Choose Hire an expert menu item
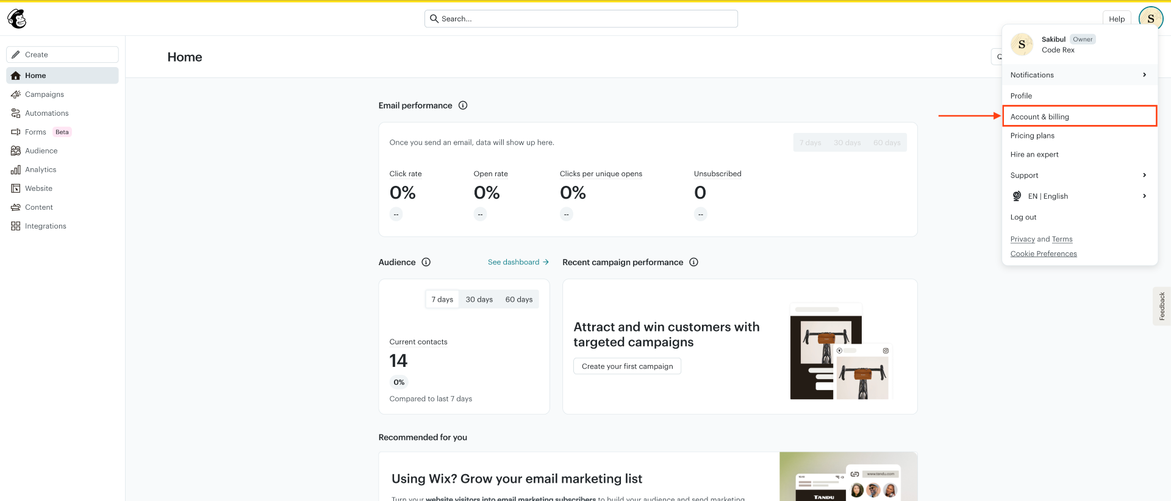 pyautogui.click(x=1080, y=154)
